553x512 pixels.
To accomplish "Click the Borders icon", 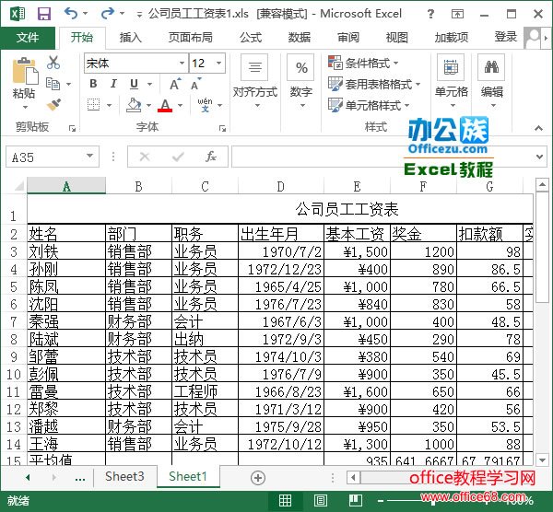I will (x=93, y=105).
